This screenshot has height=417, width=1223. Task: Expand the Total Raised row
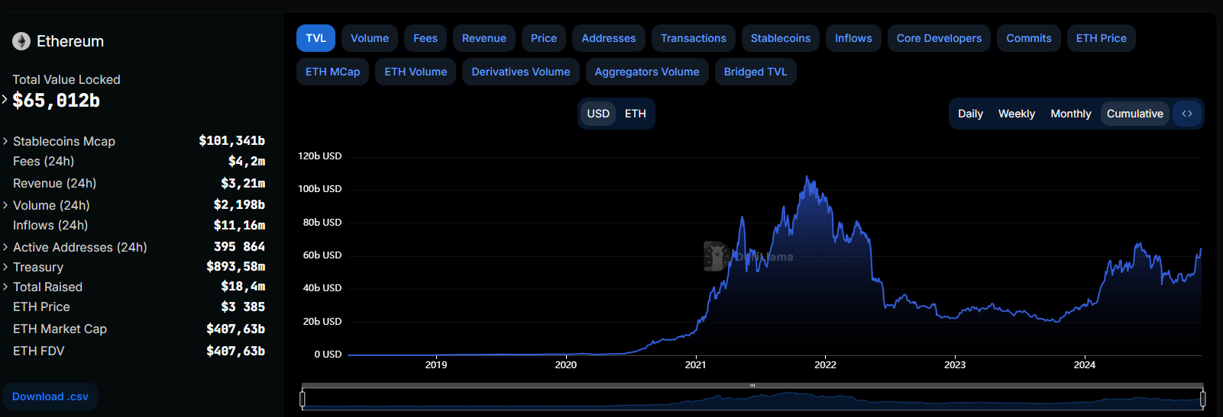[x=5, y=287]
